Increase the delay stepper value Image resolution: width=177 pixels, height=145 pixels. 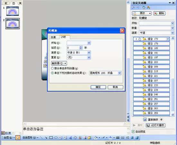point(81,47)
